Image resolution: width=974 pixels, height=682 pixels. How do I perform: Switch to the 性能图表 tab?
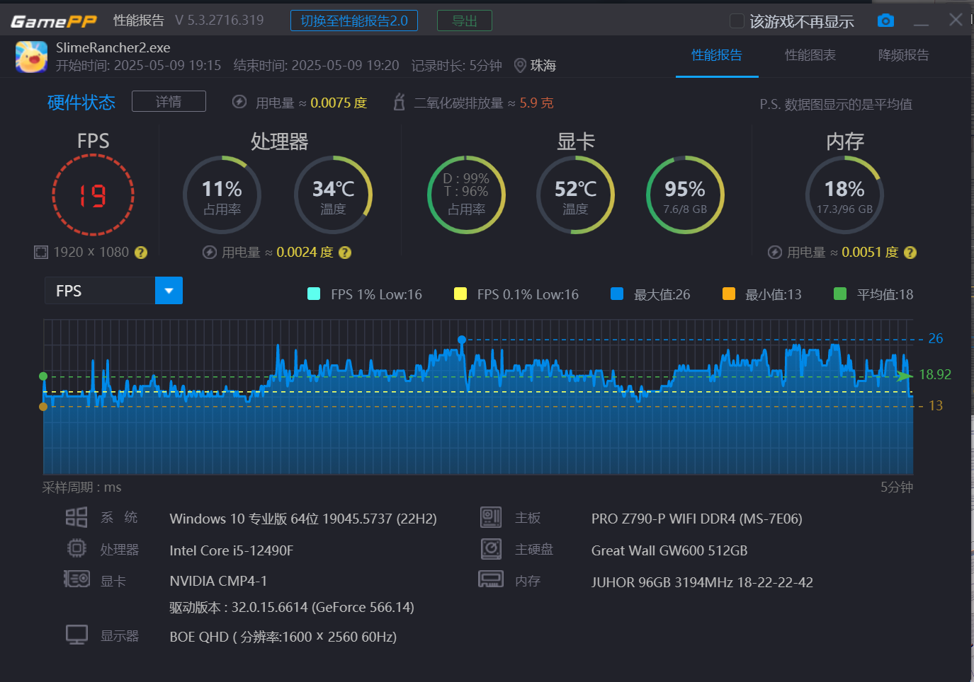(810, 55)
